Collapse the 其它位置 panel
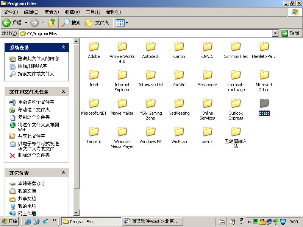Viewport: 303px width, 227px height. click(x=63, y=173)
